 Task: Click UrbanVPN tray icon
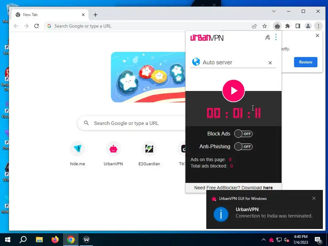click(271, 240)
